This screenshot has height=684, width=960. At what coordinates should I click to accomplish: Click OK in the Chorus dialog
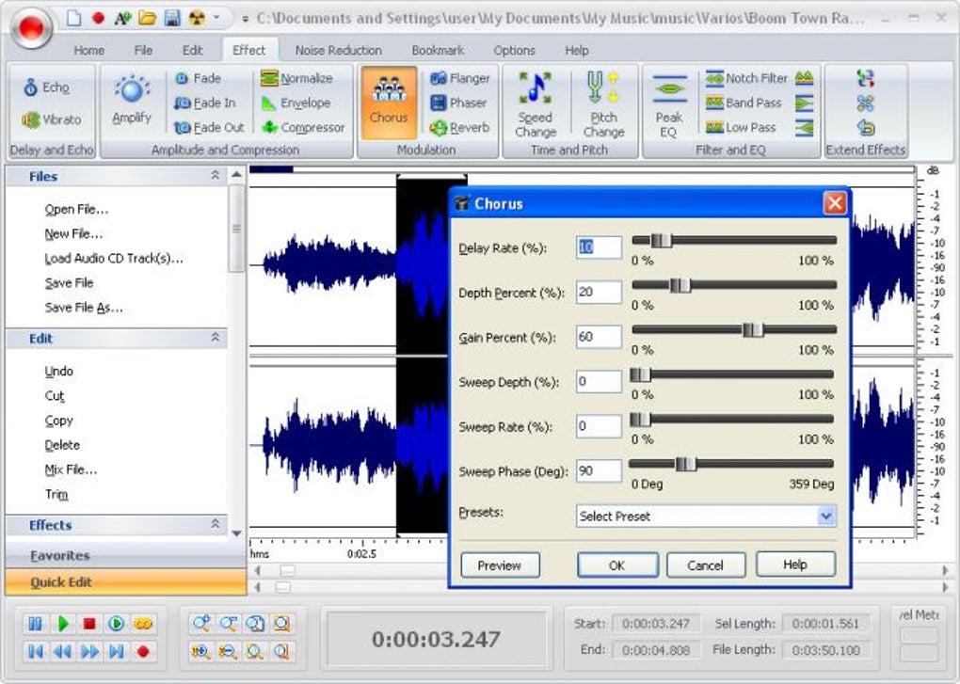(616, 565)
